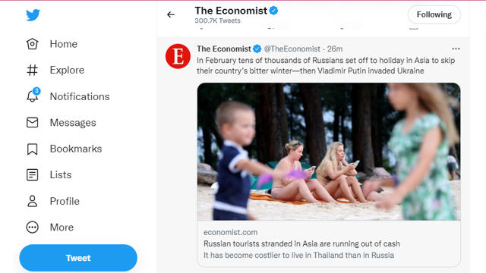Select the Bookmarks menu label
This screenshot has width=486, height=273.
point(76,149)
